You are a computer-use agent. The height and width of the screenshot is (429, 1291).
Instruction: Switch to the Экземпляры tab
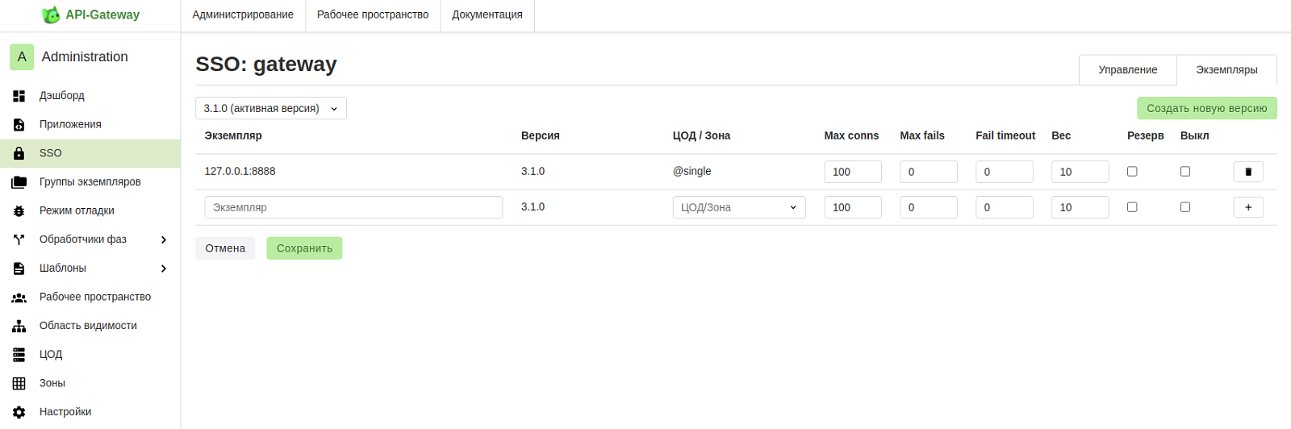(x=1226, y=70)
